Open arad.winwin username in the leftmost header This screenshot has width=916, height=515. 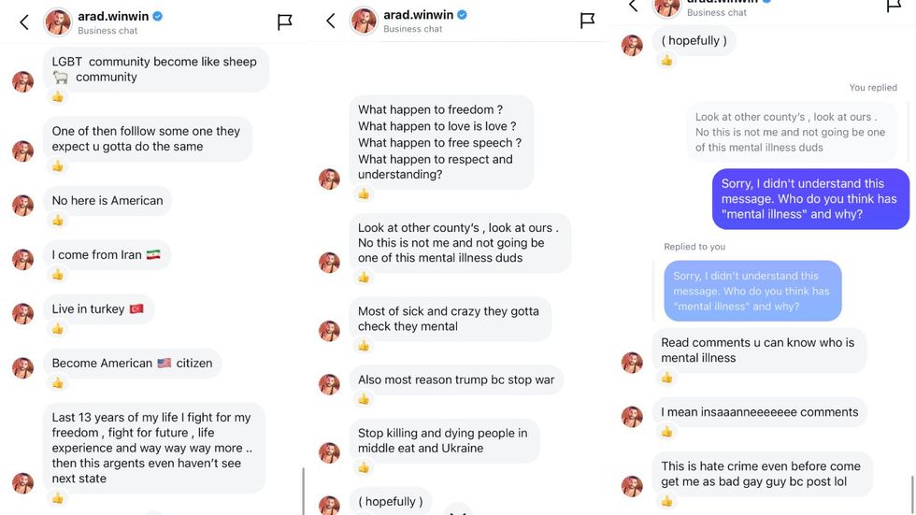(x=116, y=16)
